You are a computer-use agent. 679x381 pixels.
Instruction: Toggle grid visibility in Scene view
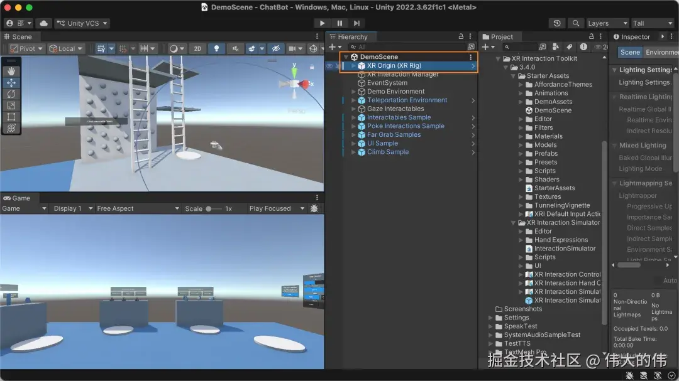(x=101, y=48)
